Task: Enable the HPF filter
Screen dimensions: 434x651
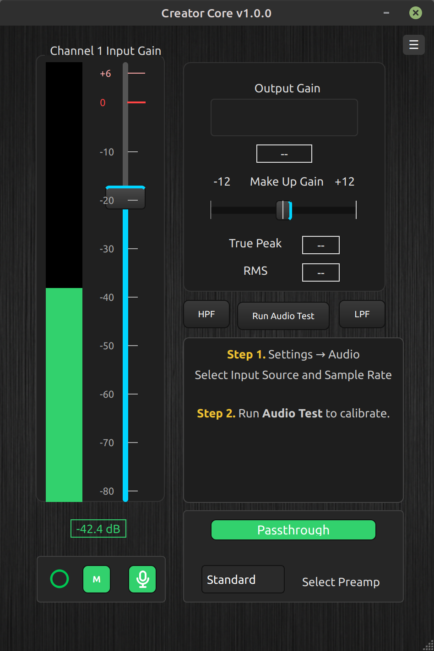Action: 206,314
